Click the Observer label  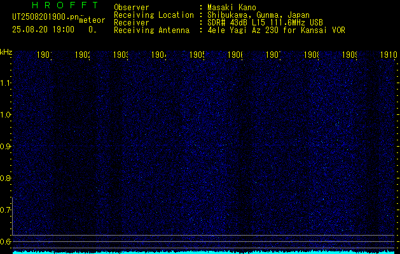click(x=132, y=7)
